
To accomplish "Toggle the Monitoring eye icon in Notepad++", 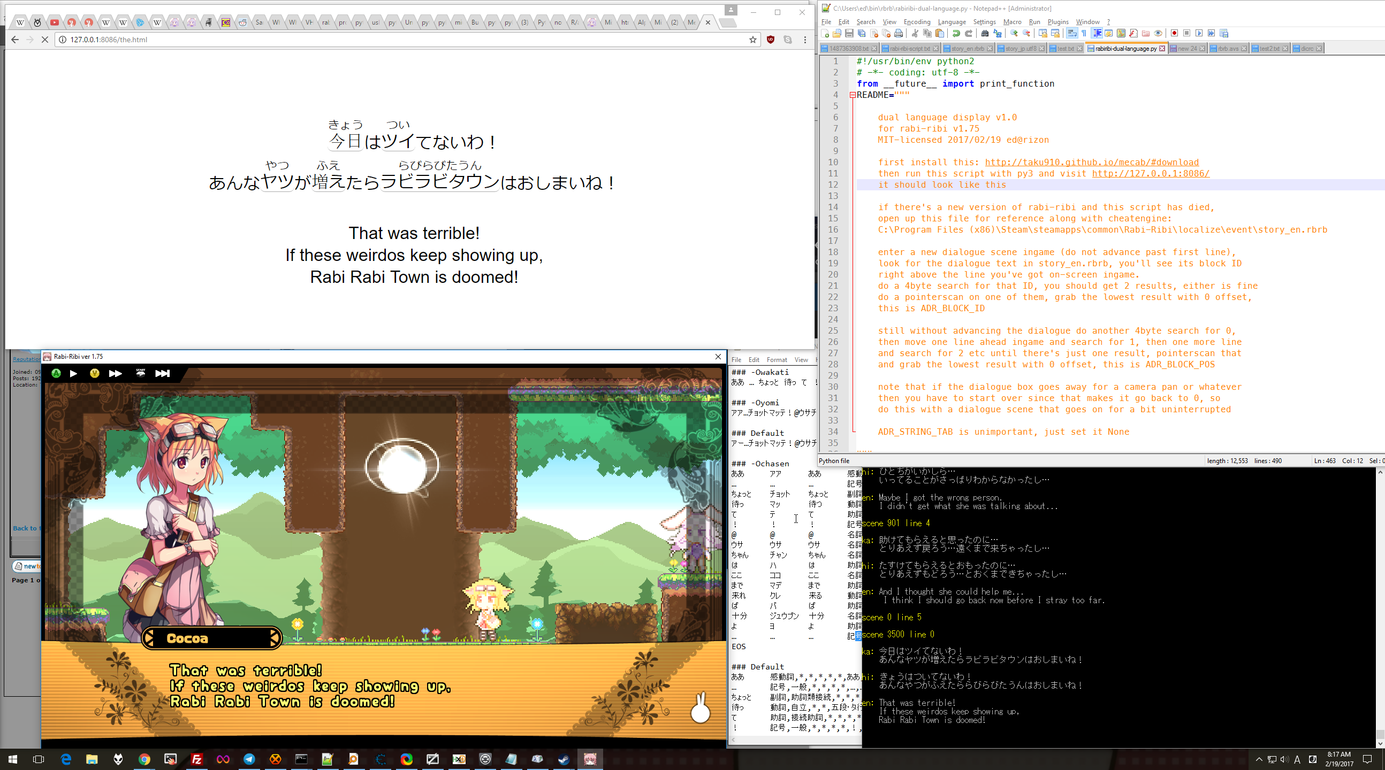I will click(x=1158, y=33).
